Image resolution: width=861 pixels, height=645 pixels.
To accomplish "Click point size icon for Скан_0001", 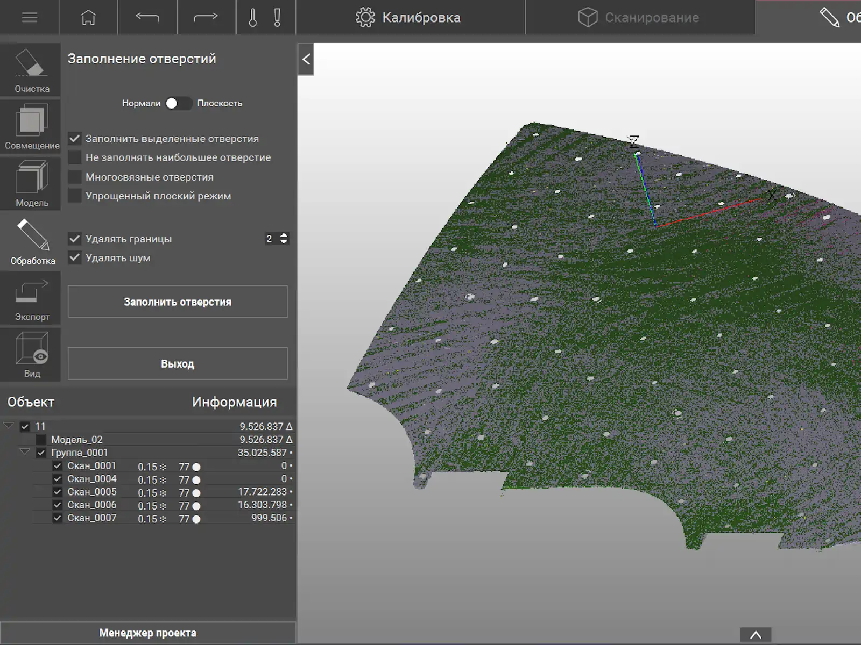I will [x=163, y=467].
